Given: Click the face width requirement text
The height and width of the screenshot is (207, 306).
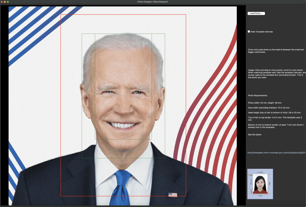Looking at the screenshot, I should pyautogui.click(x=269, y=108).
